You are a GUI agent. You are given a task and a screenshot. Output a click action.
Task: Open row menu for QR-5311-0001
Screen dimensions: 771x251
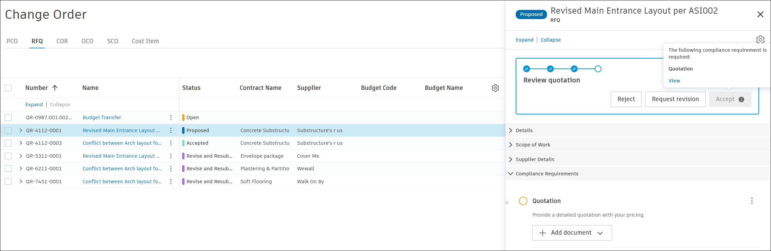pos(171,156)
